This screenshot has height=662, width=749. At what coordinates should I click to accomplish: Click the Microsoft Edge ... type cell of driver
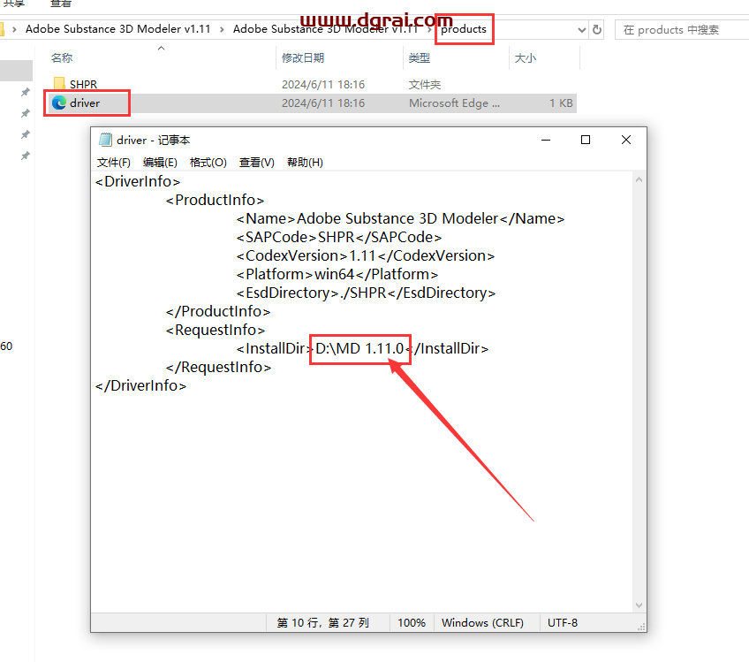[454, 103]
